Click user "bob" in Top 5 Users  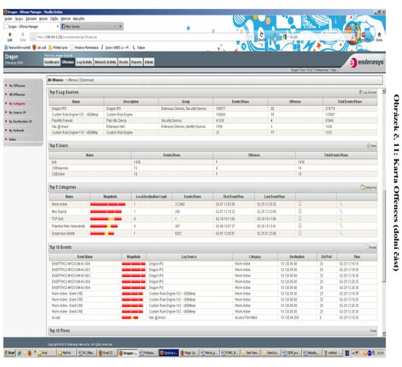click(x=54, y=162)
